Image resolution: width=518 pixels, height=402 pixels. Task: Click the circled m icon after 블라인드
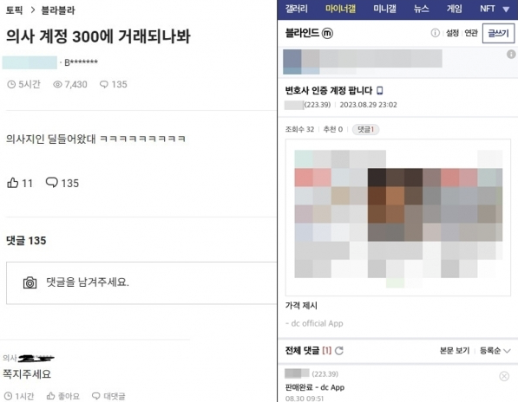click(327, 33)
